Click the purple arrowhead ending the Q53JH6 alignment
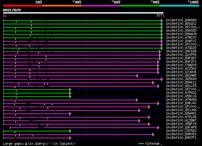The image size is (202, 146). (x=140, y=111)
